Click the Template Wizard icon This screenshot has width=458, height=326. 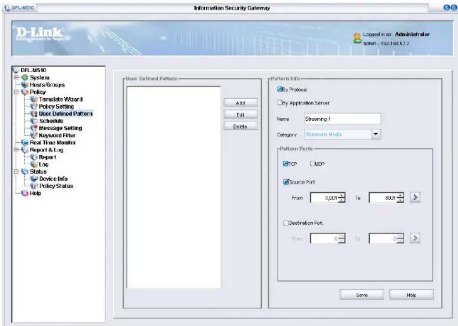point(34,100)
